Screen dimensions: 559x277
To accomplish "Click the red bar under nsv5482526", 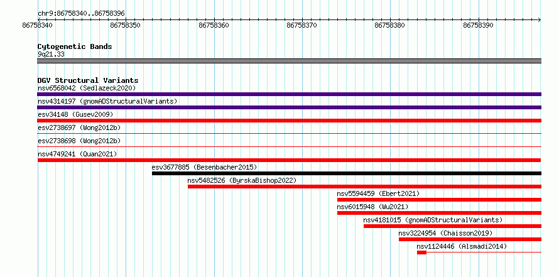I will pyautogui.click(x=365, y=187).
